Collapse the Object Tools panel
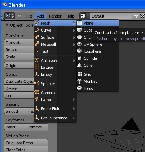The image size is (145, 152). 7,25
